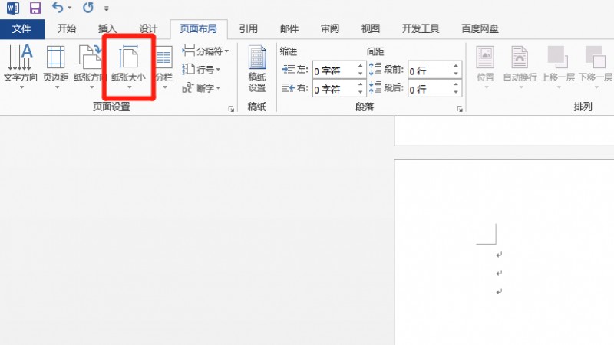
Task: Open the 位置 position tool
Action: 486,67
